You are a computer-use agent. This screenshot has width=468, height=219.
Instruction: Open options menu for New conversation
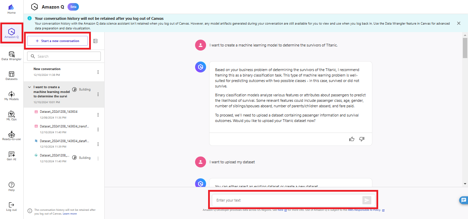(x=98, y=72)
